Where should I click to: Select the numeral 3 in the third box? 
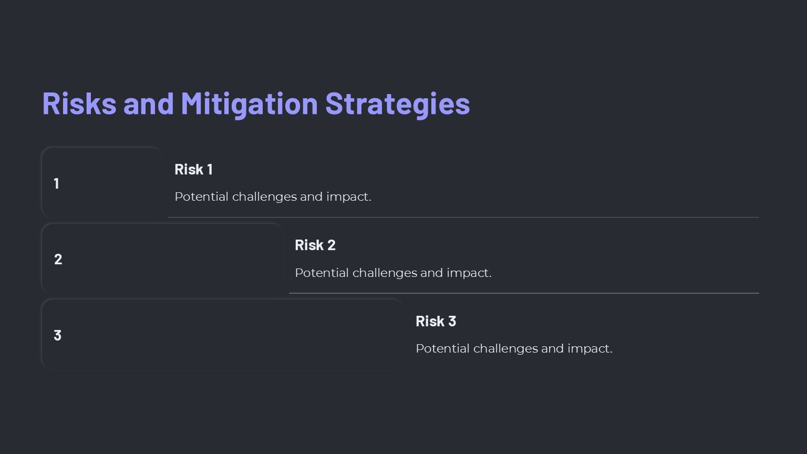(58, 335)
